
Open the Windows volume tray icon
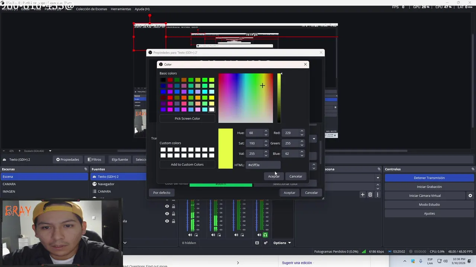[x=446, y=261]
